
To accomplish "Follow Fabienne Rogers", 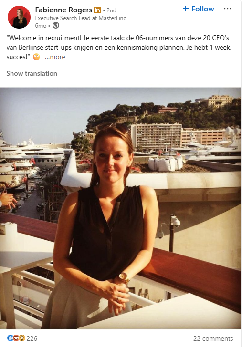I will pos(199,9).
